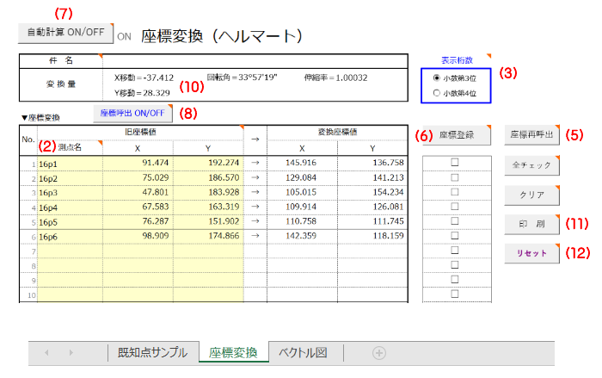Click the sheet tab scroll-right arrow
Viewport: 602px width, 378px height.
tap(71, 353)
